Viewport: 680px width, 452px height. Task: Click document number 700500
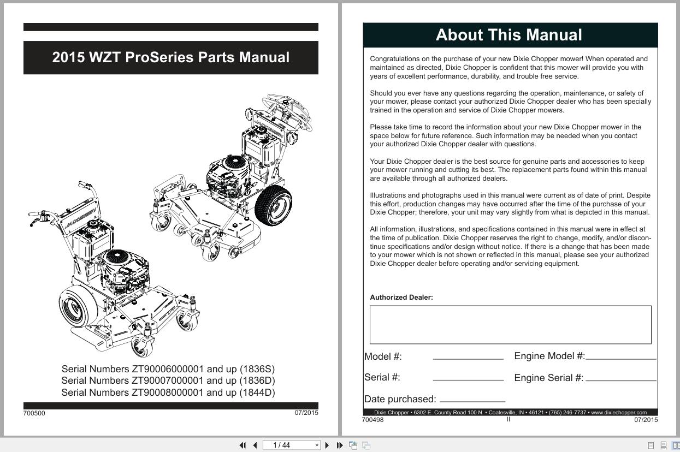34,413
